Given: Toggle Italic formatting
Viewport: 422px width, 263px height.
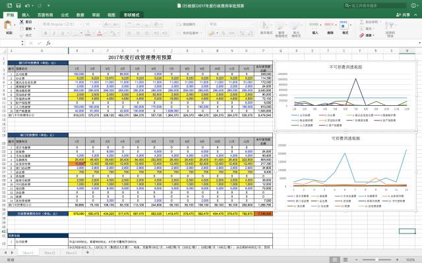Looking at the screenshot, I should point(54,34).
